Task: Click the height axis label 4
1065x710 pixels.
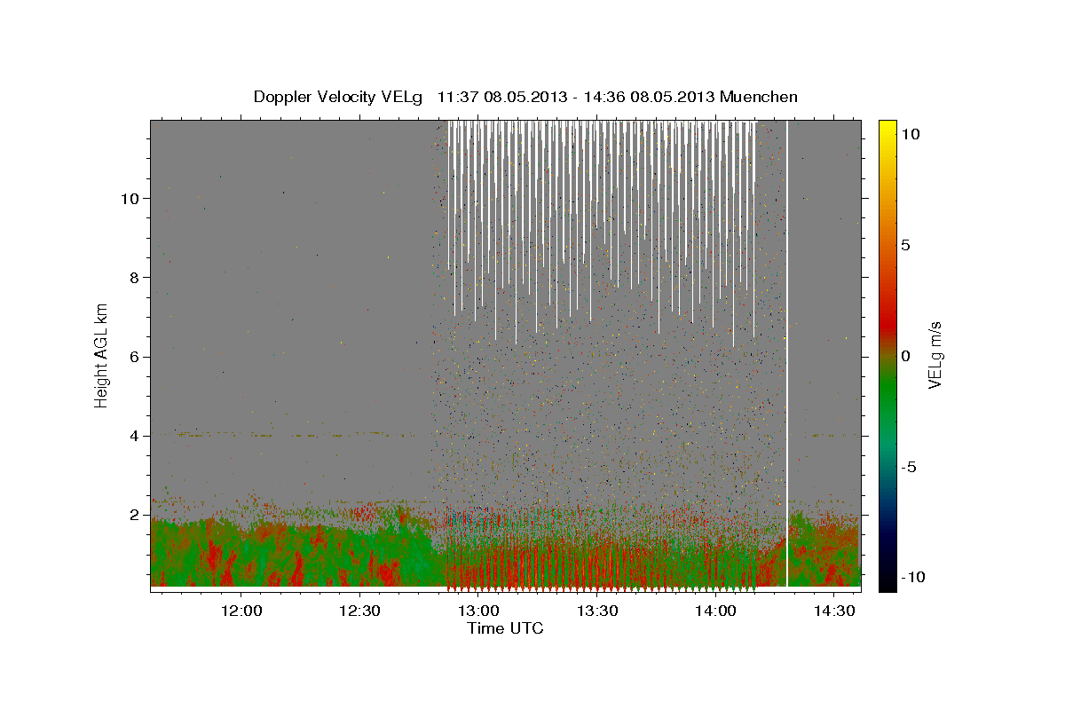Action: click(x=133, y=436)
